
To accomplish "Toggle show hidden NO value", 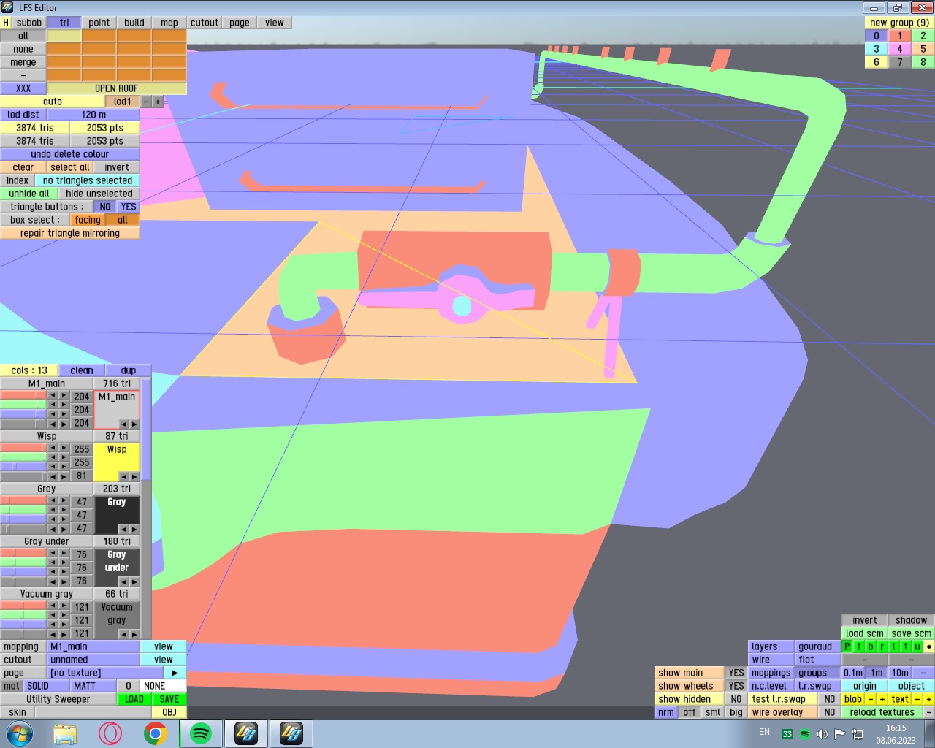I will (736, 699).
